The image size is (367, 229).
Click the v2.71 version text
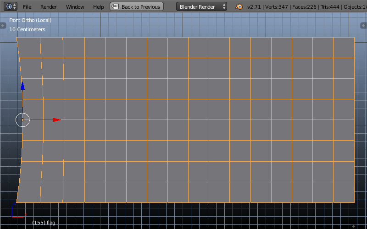pyautogui.click(x=254, y=7)
